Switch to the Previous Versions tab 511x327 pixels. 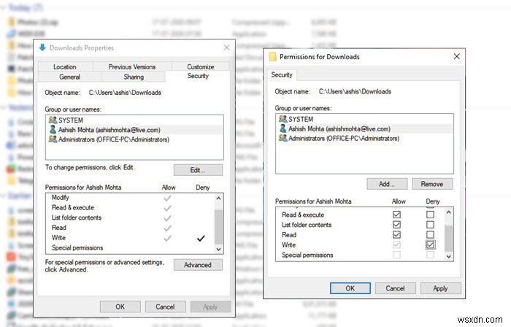131,67
